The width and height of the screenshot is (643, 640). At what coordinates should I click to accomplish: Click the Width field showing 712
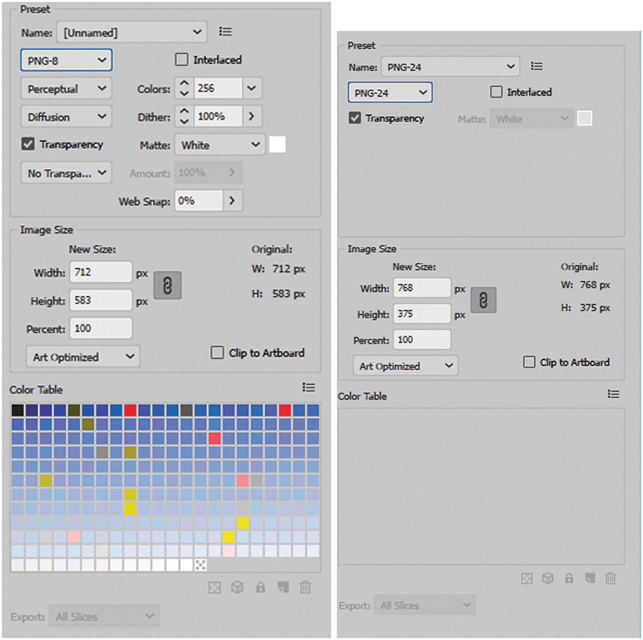pos(101,272)
